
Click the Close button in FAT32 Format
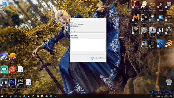pyautogui.click(x=101, y=58)
